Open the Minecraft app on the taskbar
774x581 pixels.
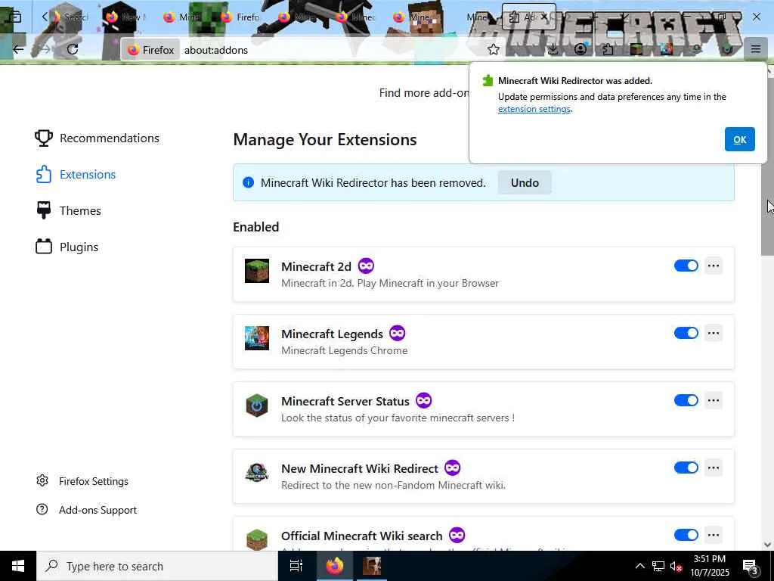(x=372, y=566)
